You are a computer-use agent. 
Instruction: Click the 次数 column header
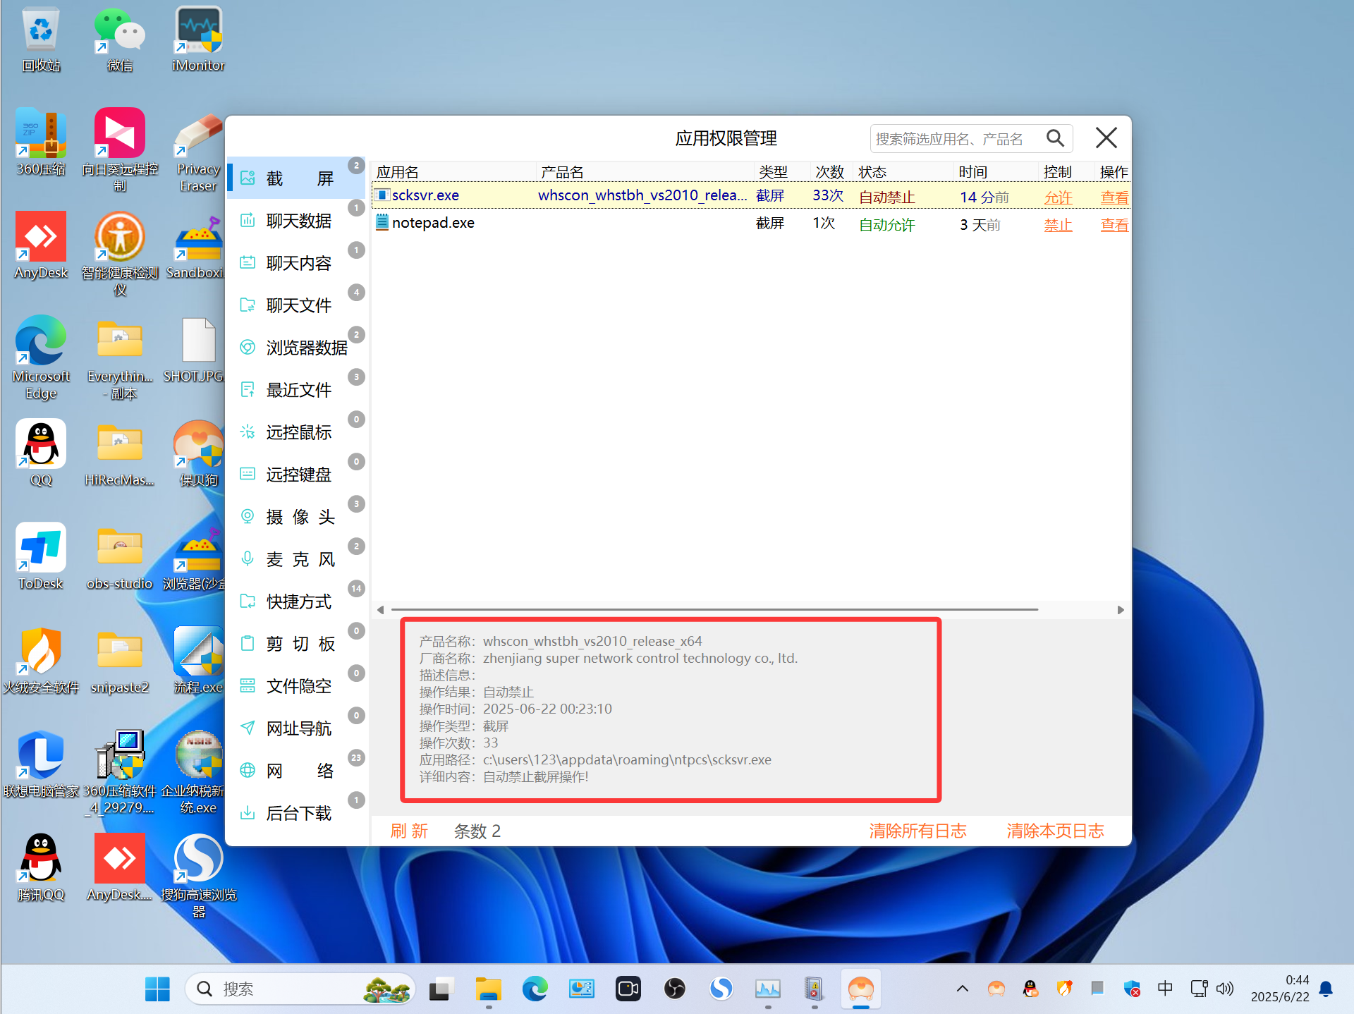click(830, 172)
